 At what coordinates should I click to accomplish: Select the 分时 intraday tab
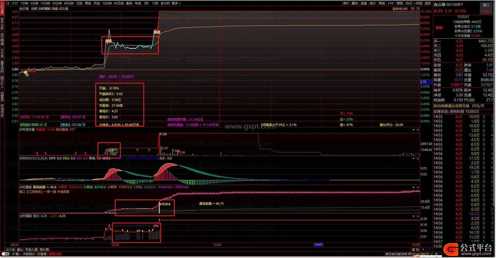(x=15, y=3)
